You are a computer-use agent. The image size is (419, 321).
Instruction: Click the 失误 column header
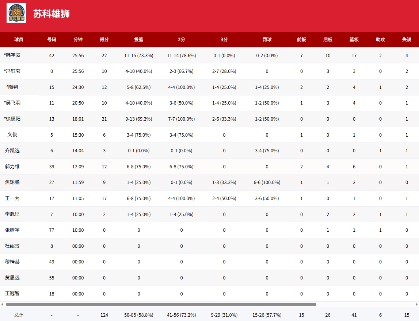[x=407, y=39]
